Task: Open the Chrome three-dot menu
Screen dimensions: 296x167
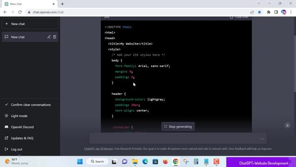Action: tap(291, 12)
